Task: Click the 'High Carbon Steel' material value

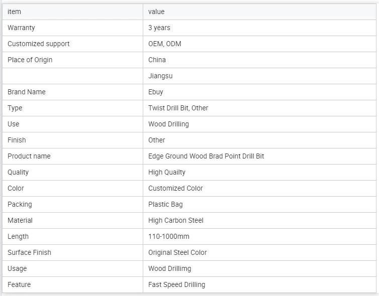Action: click(x=176, y=220)
